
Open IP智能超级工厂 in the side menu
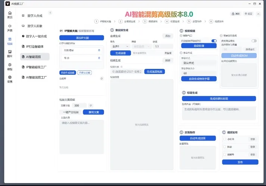pyautogui.click(x=35, y=67)
